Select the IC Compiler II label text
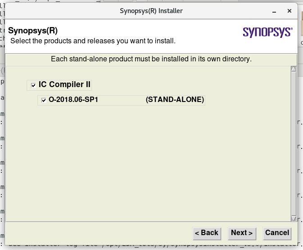 [64, 84]
